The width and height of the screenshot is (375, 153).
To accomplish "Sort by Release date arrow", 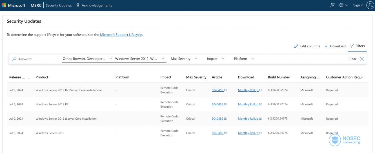I will (x=29, y=77).
